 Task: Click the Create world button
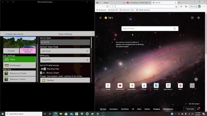11,51
